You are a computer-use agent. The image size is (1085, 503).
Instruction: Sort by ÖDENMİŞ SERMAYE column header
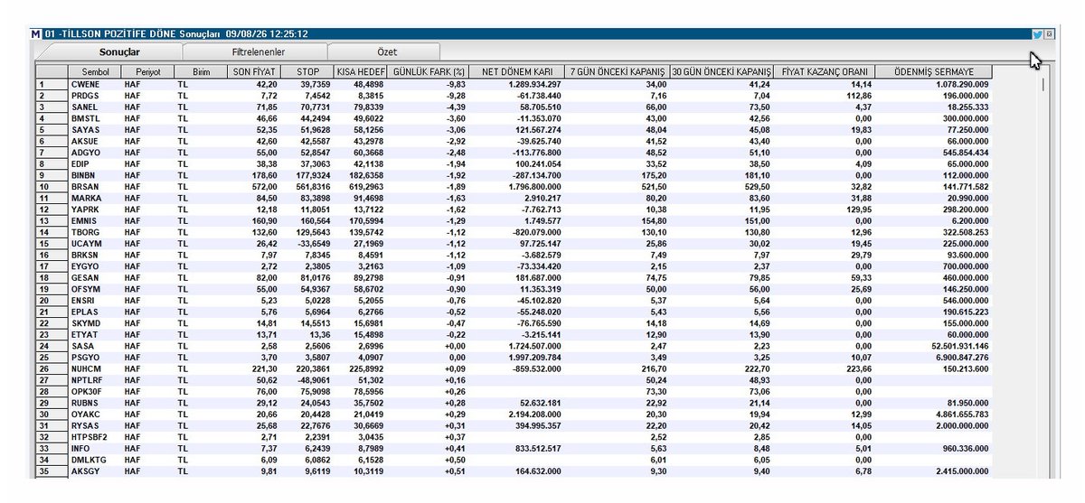pyautogui.click(x=933, y=71)
